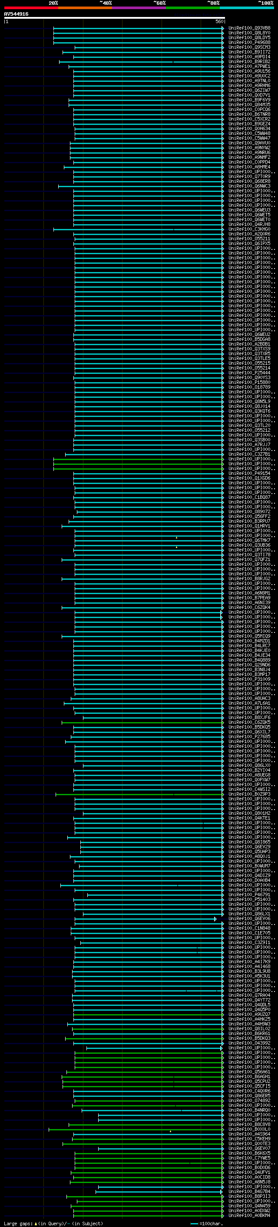Select hit label UniRef100_Q90YS3

[249, 378]
